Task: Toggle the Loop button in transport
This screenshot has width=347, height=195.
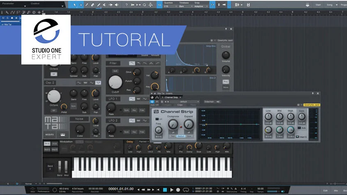Action: click(x=186, y=190)
